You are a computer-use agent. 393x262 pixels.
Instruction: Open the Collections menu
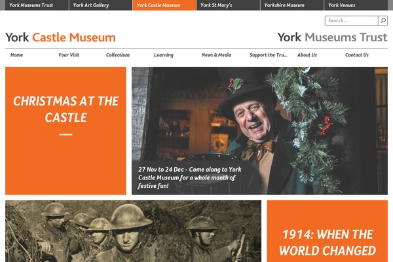(118, 55)
